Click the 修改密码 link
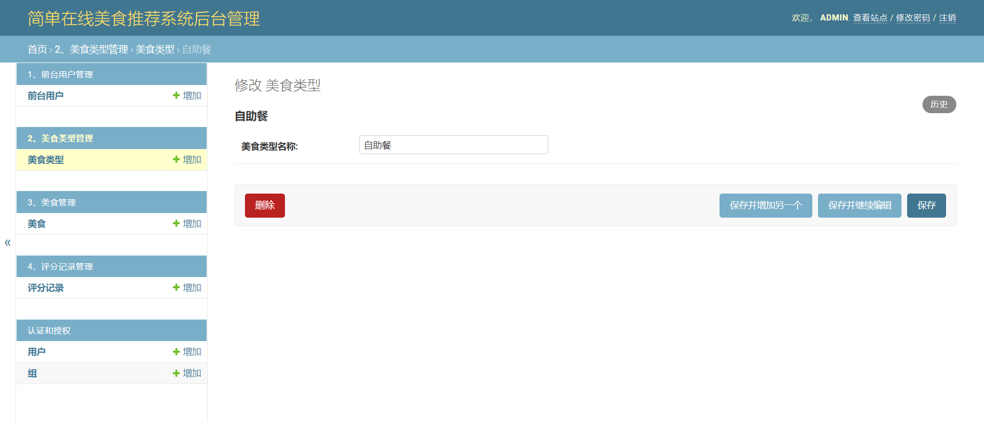This screenshot has width=984, height=422. point(913,18)
